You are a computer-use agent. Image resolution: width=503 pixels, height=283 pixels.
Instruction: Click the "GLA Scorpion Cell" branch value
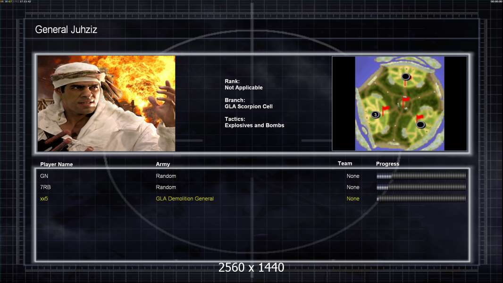(x=249, y=107)
